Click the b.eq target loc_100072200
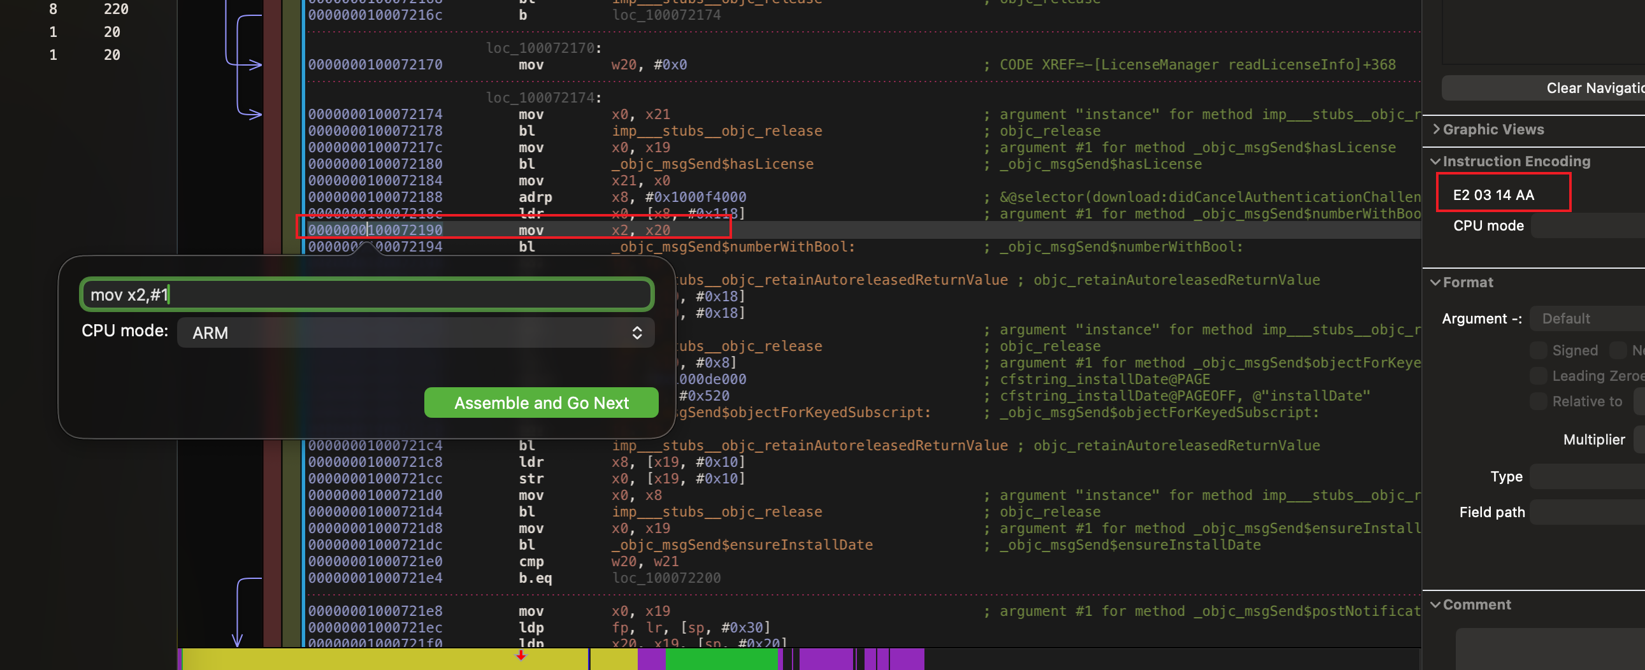The image size is (1645, 670). pos(666,578)
